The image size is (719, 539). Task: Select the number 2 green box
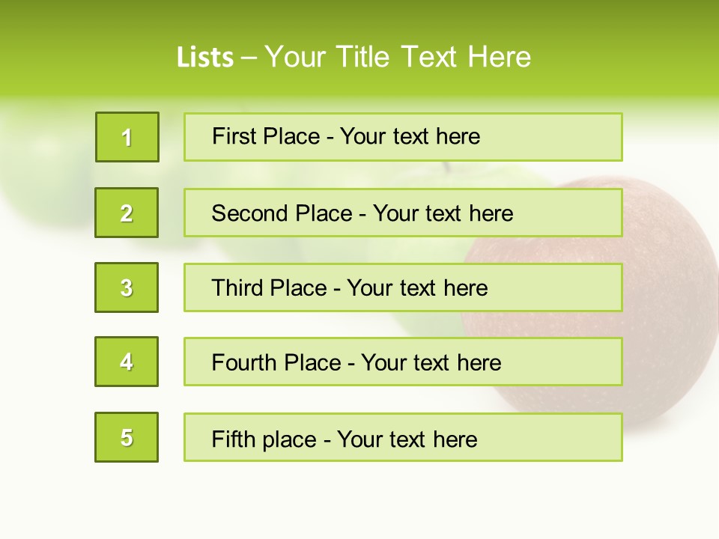click(x=127, y=213)
